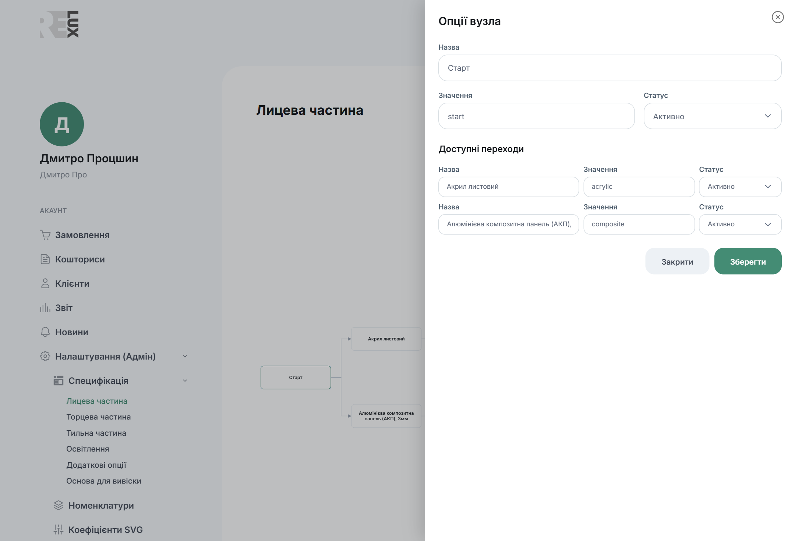Select the Старт node in the diagram
This screenshot has width=795, height=541.
tap(296, 377)
